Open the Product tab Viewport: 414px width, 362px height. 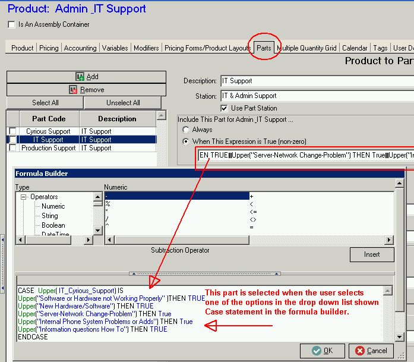23,48
